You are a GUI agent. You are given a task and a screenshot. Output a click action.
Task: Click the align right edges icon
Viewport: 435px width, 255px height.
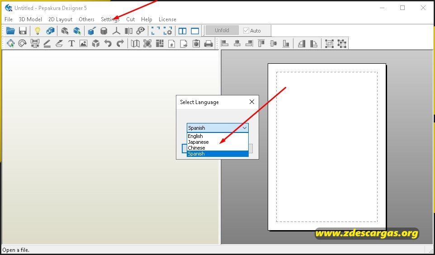tap(249, 43)
